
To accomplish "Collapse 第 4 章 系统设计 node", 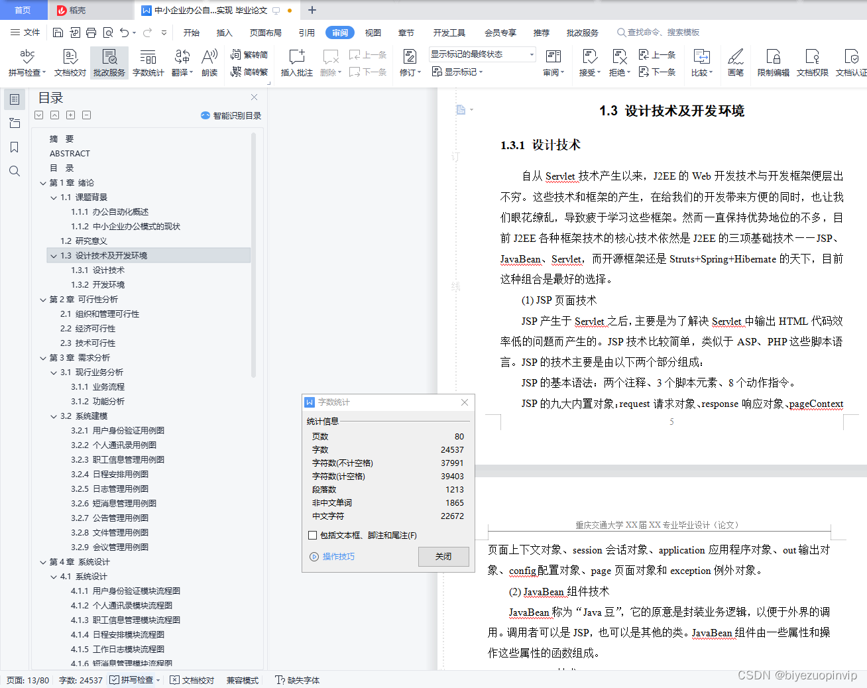I will 43,562.
